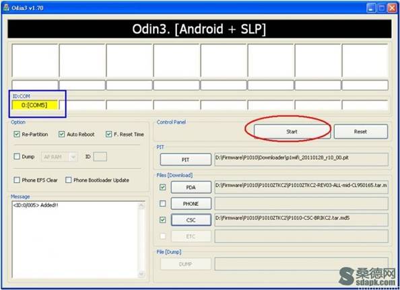The image size is (400, 290).
Task: Click the Odin3 title bar app icon
Action: pos(6,7)
